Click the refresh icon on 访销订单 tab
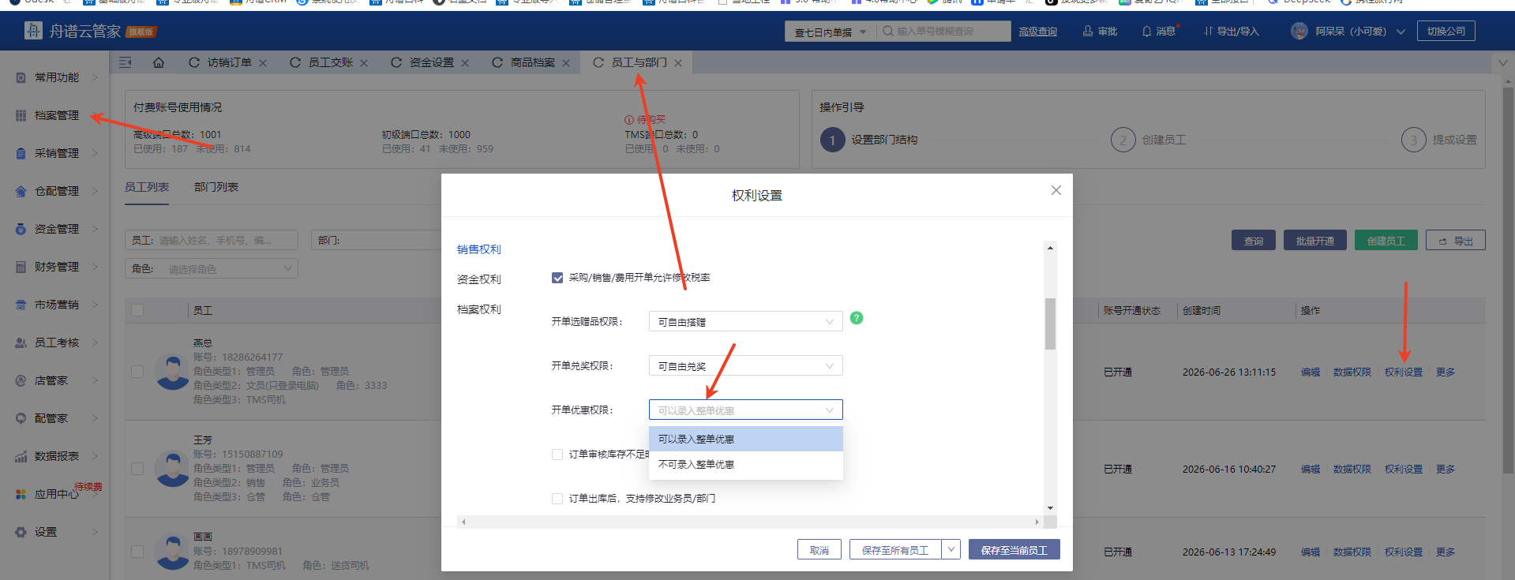The width and height of the screenshot is (1515, 580). click(194, 62)
